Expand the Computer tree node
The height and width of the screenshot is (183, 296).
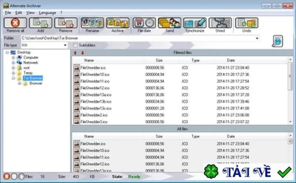coord(13,58)
